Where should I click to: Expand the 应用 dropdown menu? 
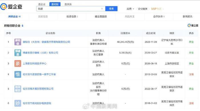[x=130, y=9]
